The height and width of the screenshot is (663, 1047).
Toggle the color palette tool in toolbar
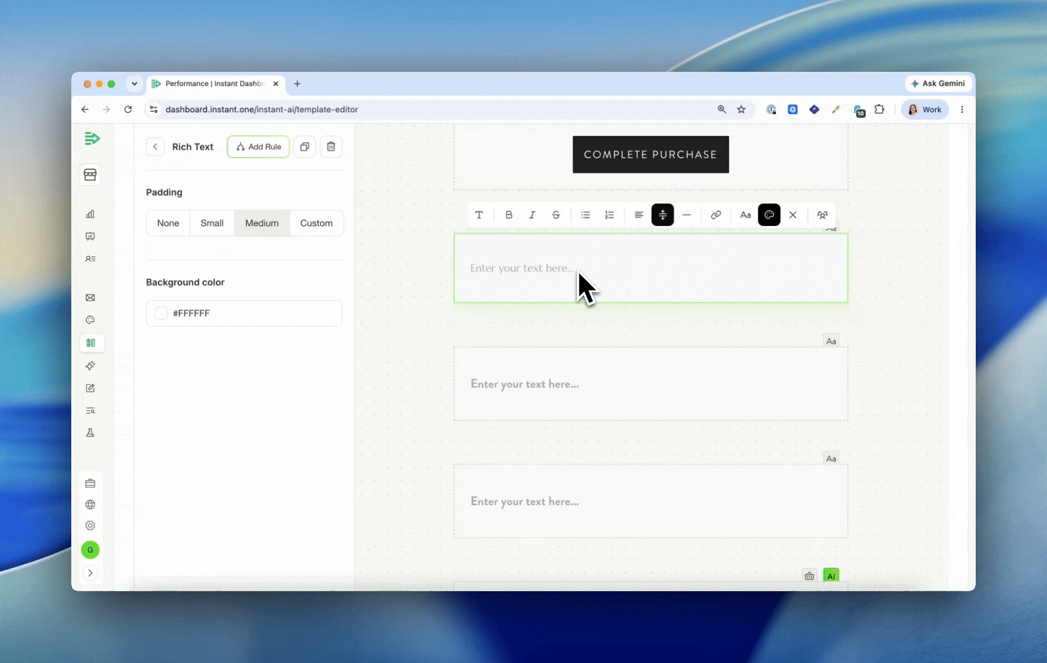[769, 215]
